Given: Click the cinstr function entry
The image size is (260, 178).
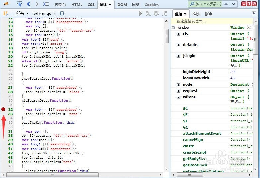Looking at the screenshot, I should 188,146.
